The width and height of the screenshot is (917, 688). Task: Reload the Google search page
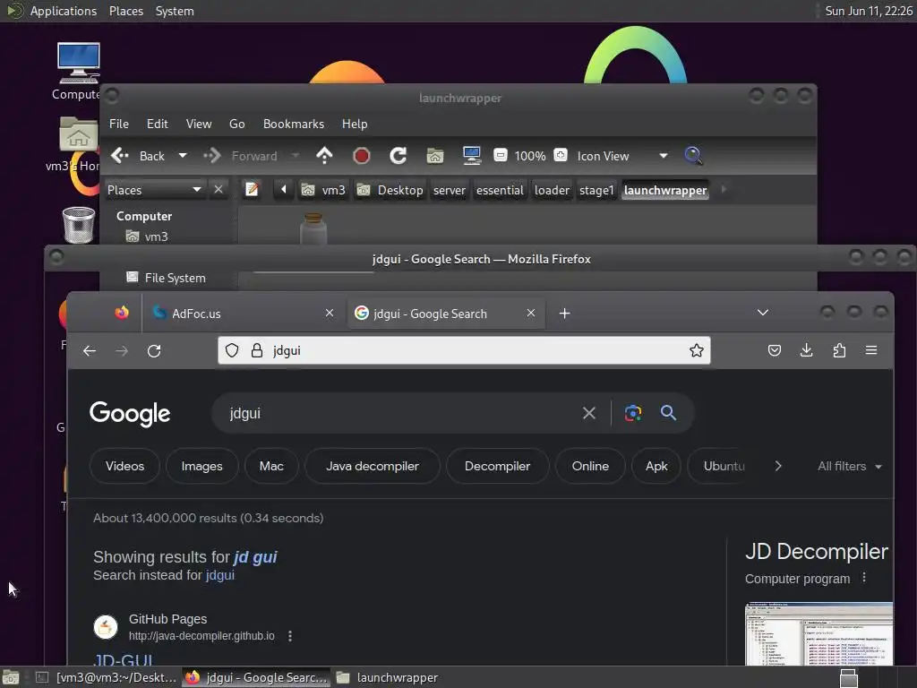pos(154,351)
